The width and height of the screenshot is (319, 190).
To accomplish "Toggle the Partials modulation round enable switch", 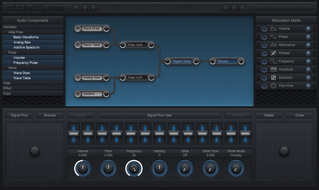I will [x=264, y=53].
